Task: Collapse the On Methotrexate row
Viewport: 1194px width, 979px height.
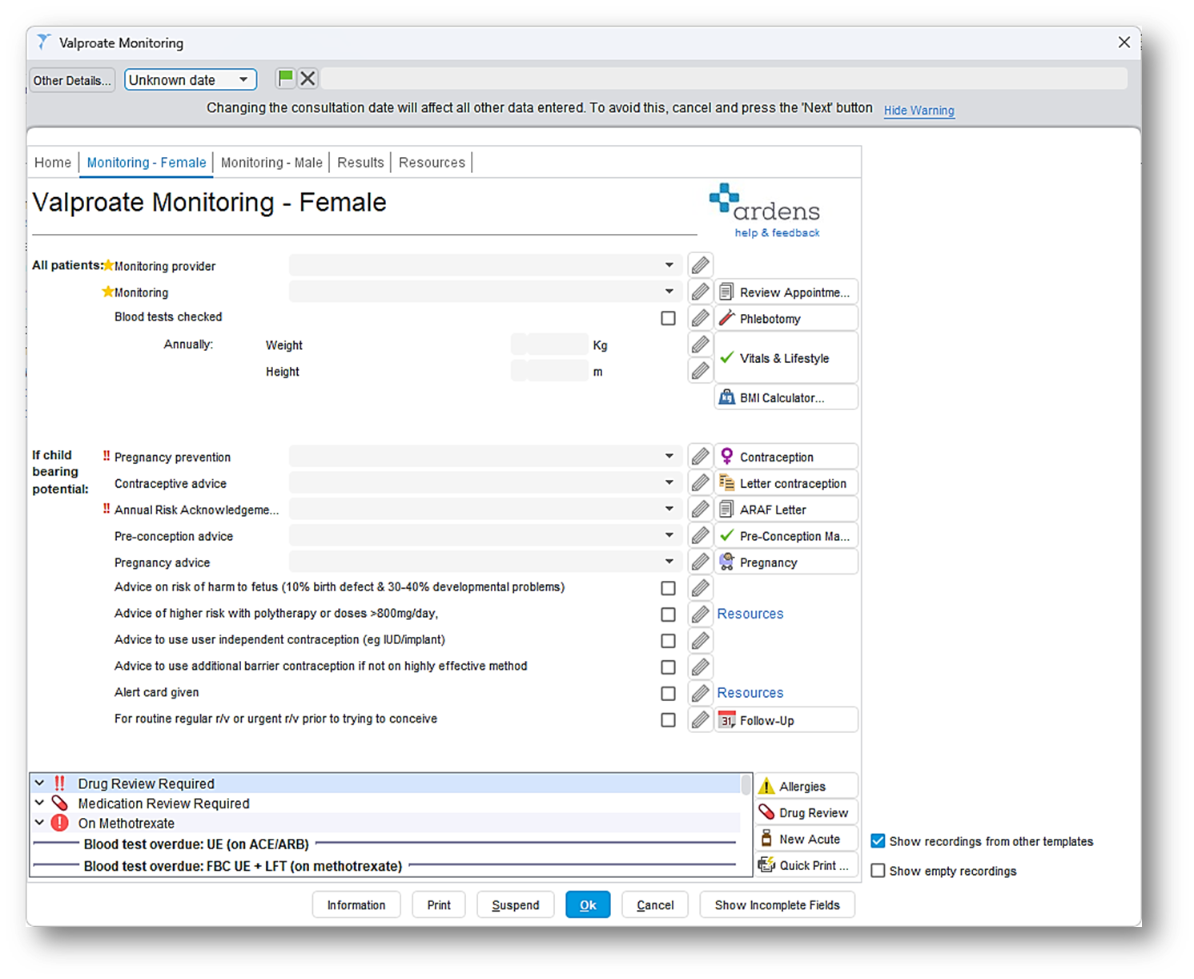Action: pyautogui.click(x=39, y=822)
